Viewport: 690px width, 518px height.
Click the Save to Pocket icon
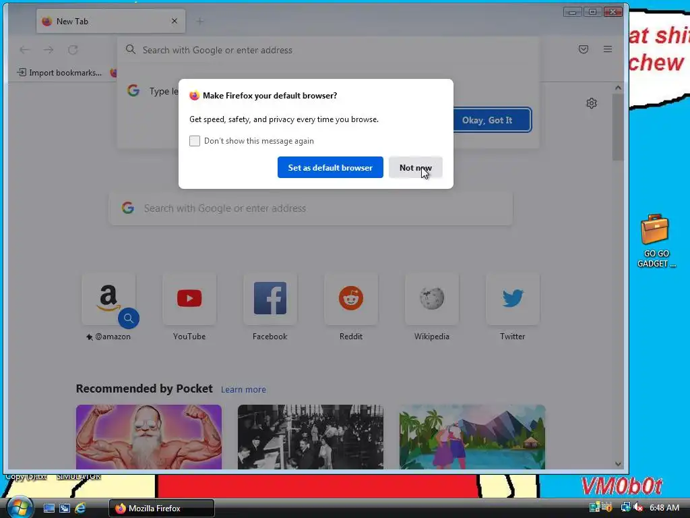coord(584,49)
